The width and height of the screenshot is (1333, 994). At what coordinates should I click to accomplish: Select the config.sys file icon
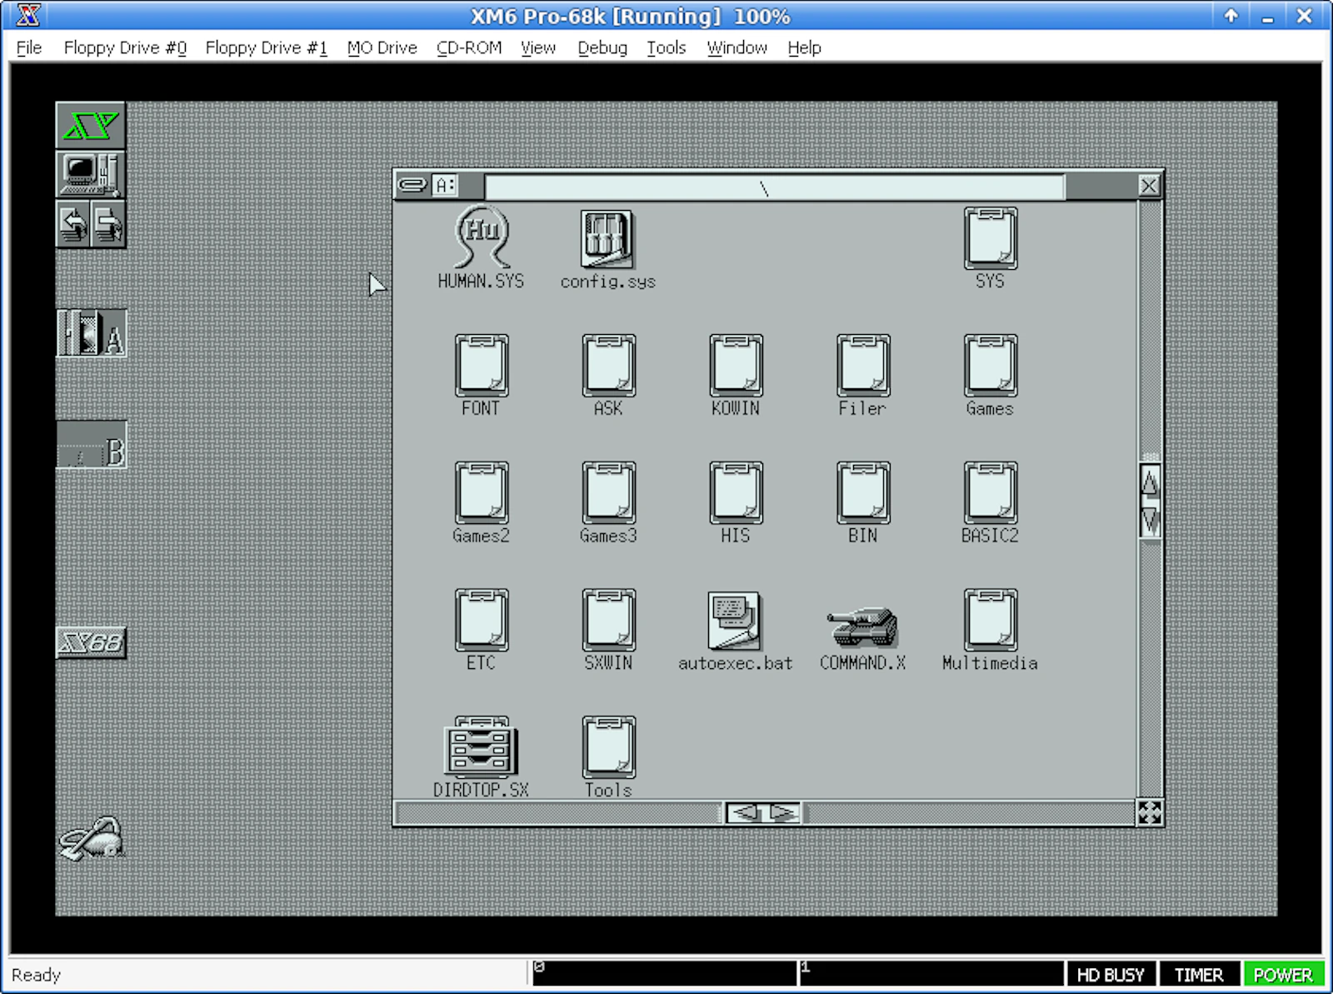[608, 238]
